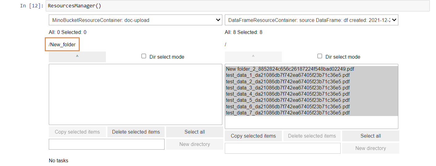Select New folder_2_8852824c656c26187224f548bad02249.pdf
Viewport: 436px width, 166px height.
tap(311, 69)
